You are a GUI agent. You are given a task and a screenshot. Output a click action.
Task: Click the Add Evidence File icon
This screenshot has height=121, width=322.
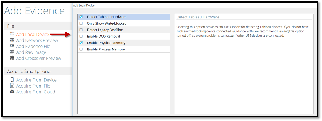(x=12, y=46)
